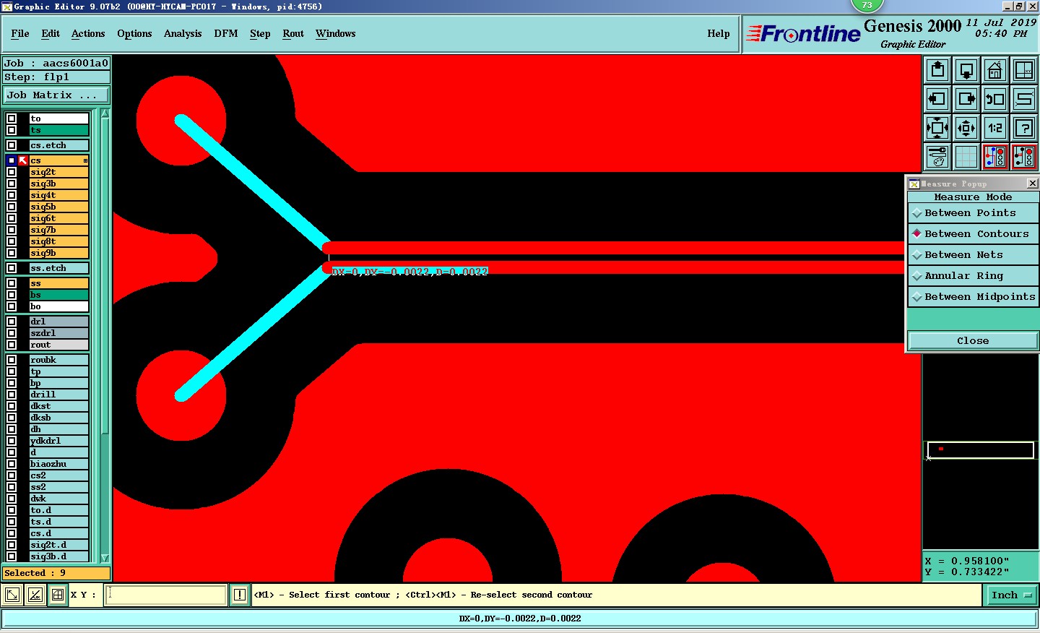1040x633 pixels.
Task: Toggle the grid display icon
Action: coord(966,157)
